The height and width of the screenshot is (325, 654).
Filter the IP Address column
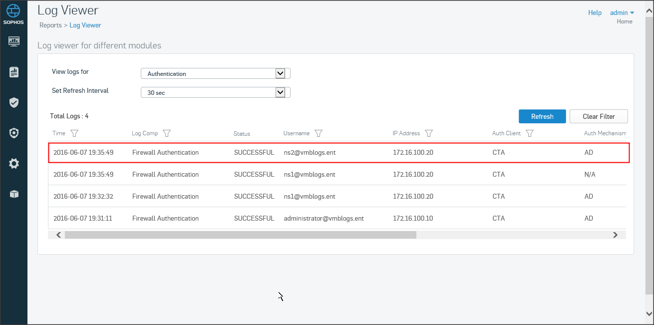428,133
